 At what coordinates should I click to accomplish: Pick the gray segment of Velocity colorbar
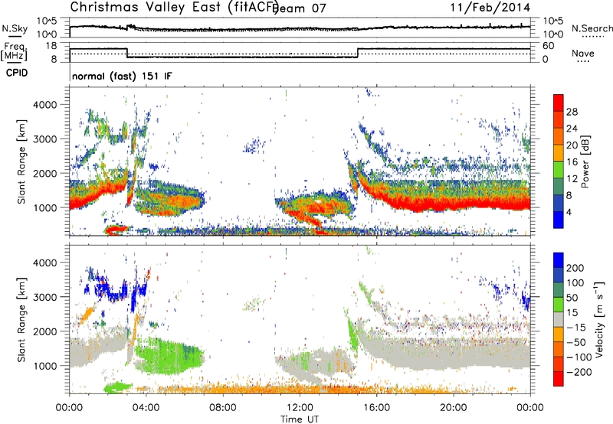(559, 319)
